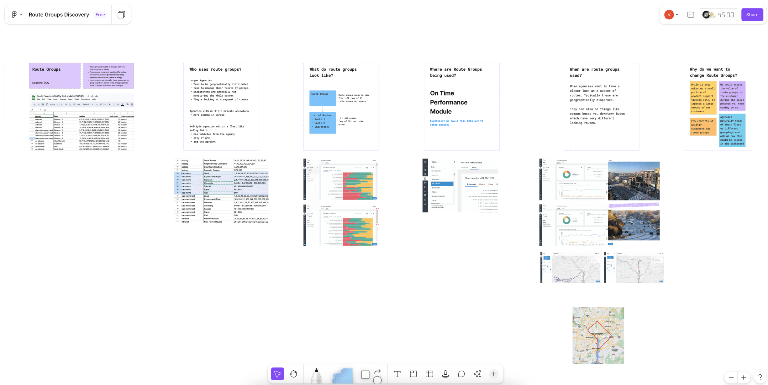Start the 45:00 timer
Viewport: 768px width, 385px height.
(725, 15)
